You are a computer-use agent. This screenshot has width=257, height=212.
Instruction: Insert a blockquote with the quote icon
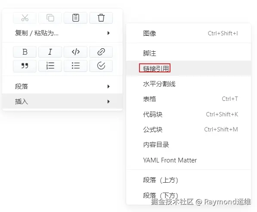[25, 66]
